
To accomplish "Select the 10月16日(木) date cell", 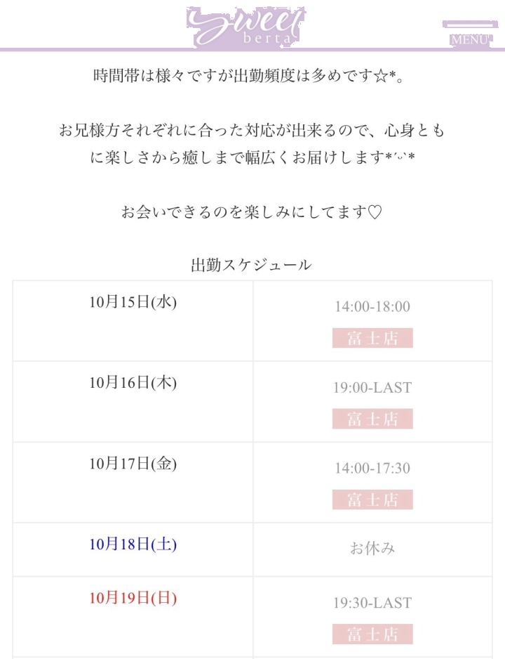I will click(x=133, y=383).
